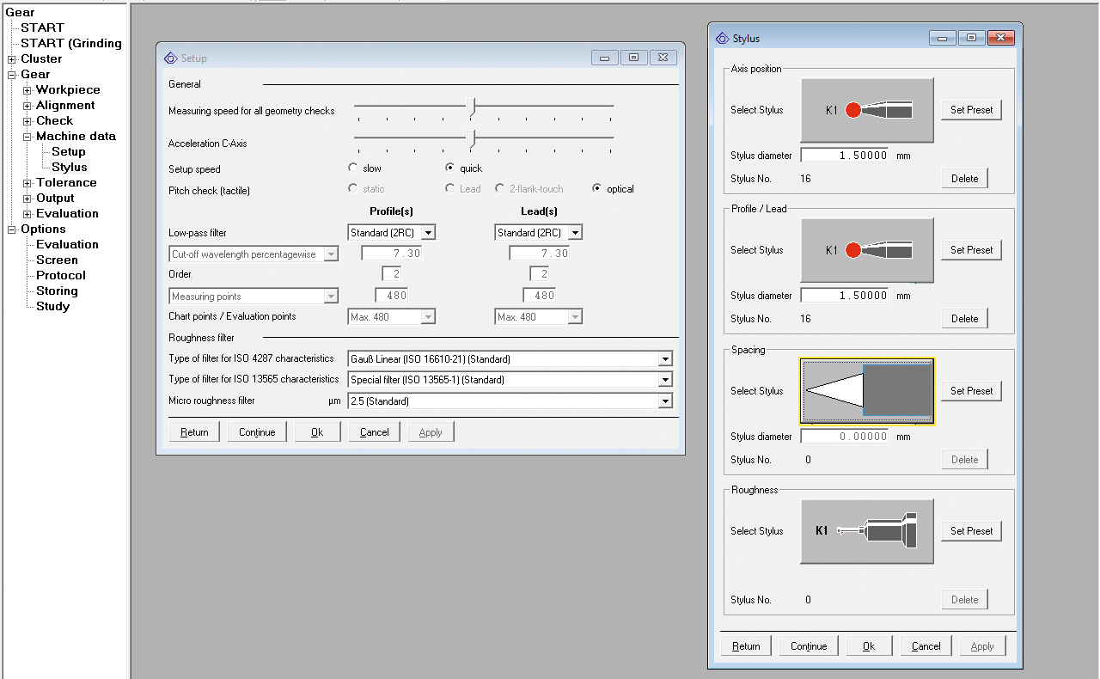Click Set Preset for Roughness stylus

971,531
